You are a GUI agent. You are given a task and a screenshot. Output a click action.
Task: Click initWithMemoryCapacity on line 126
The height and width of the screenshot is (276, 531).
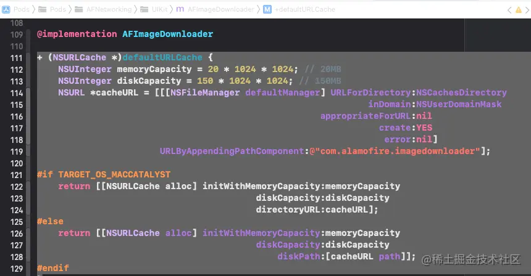point(261,233)
